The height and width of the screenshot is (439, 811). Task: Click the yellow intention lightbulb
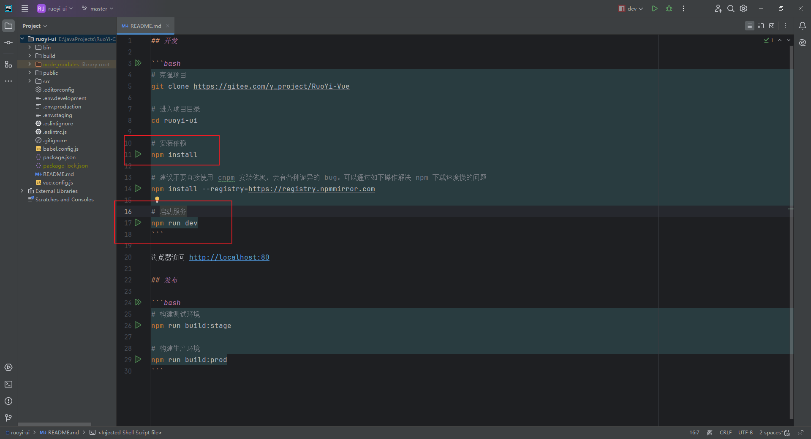coord(157,199)
